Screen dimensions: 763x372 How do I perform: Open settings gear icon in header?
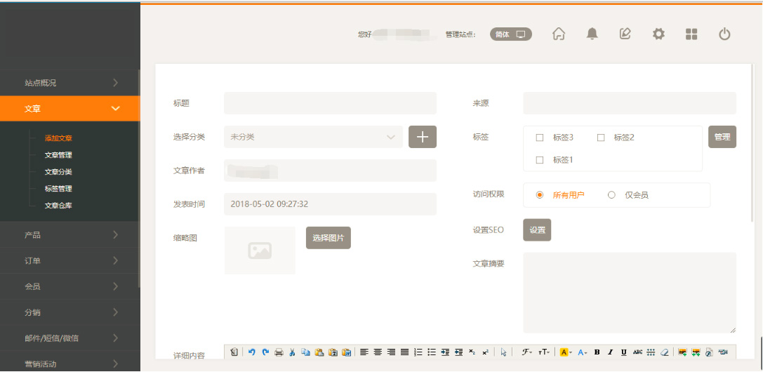point(658,34)
